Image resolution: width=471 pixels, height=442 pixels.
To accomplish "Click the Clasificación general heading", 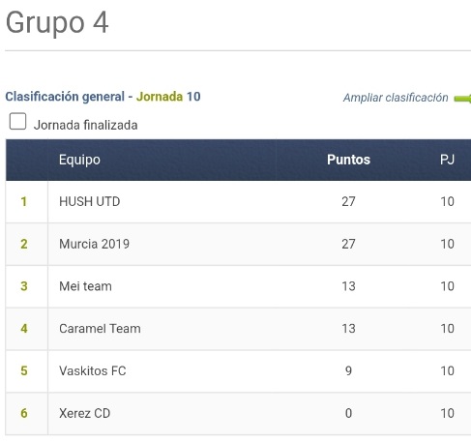I will [65, 97].
